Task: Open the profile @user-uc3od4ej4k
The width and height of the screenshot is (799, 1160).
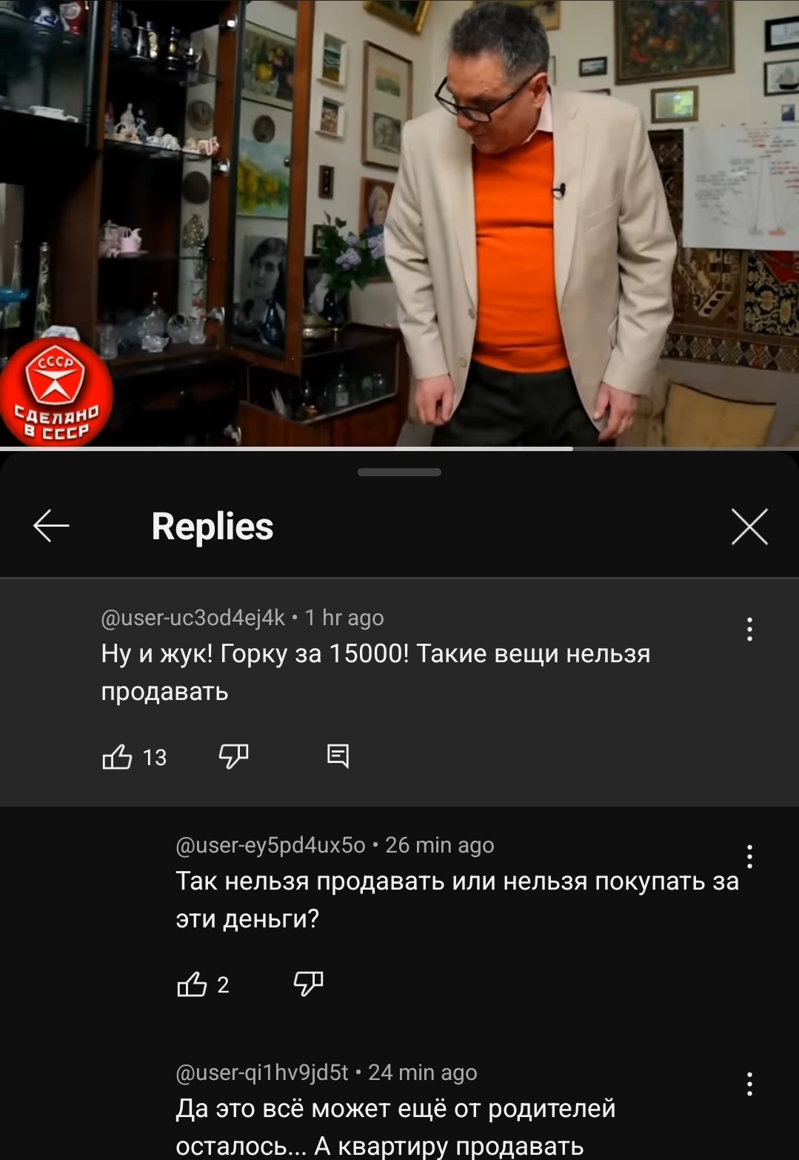Action: tap(193, 618)
